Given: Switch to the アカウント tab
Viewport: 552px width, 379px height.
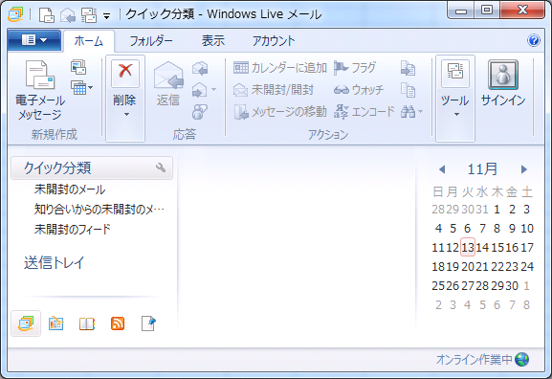Looking at the screenshot, I should coord(274,41).
